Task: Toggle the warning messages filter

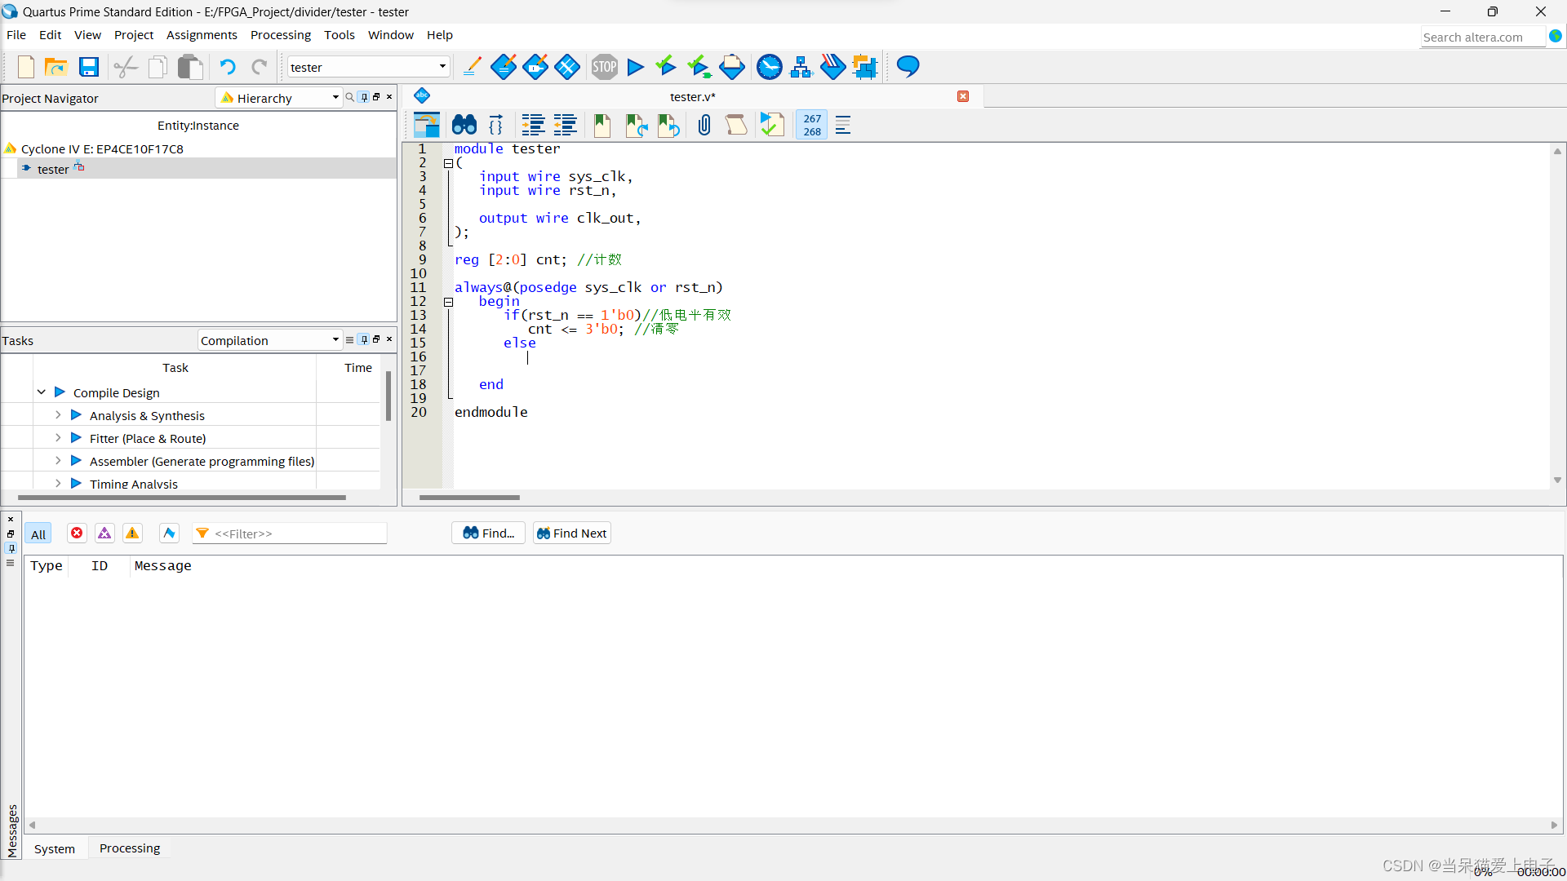Action: [x=132, y=533]
